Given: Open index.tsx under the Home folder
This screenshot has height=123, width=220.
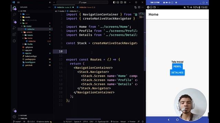Looking at the screenshot, I should [32, 41].
